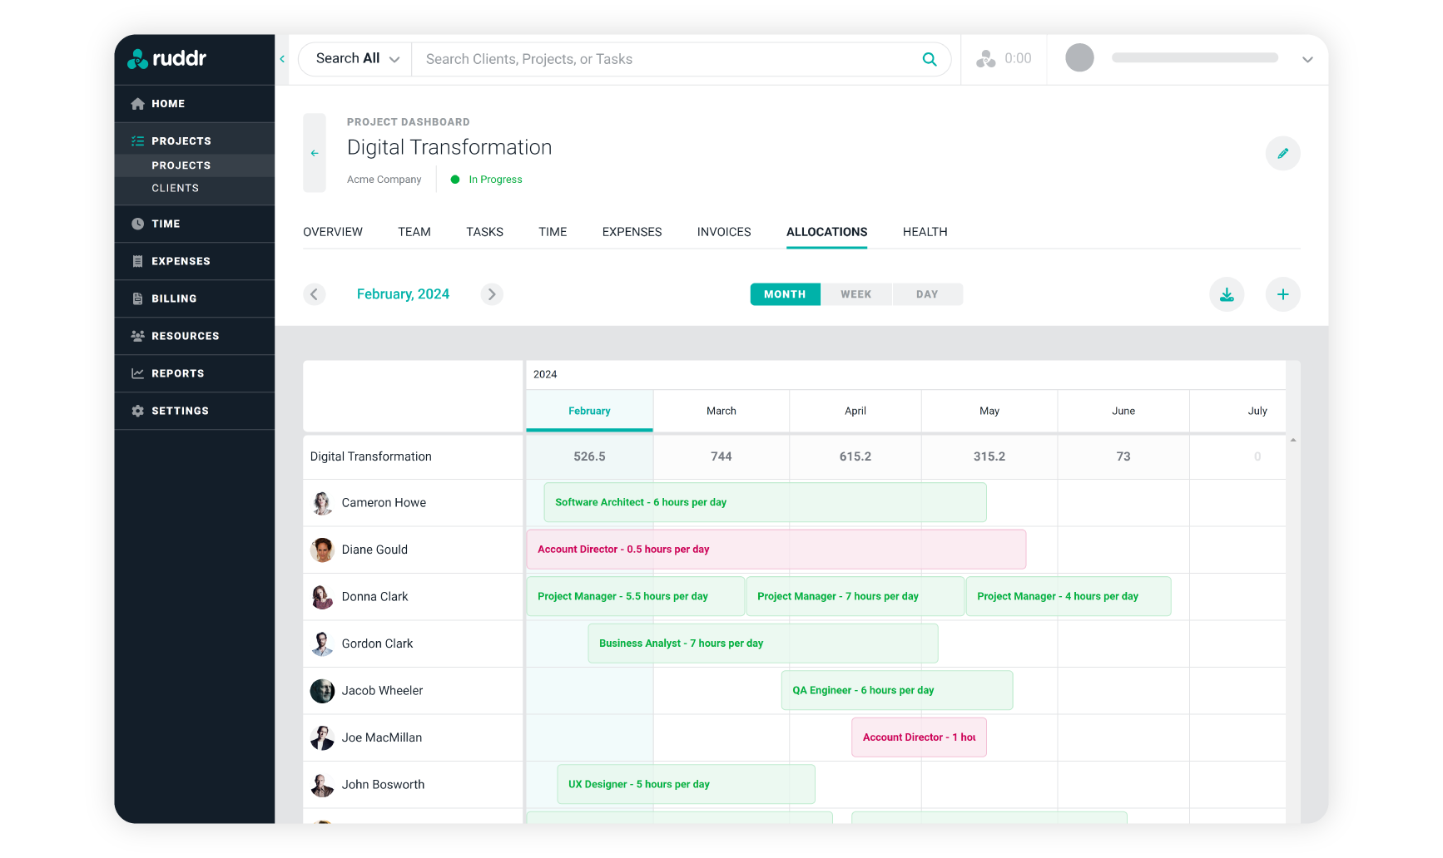Image resolution: width=1443 pixels, height=858 pixels.
Task: Open Settings from the sidebar
Action: (x=179, y=410)
